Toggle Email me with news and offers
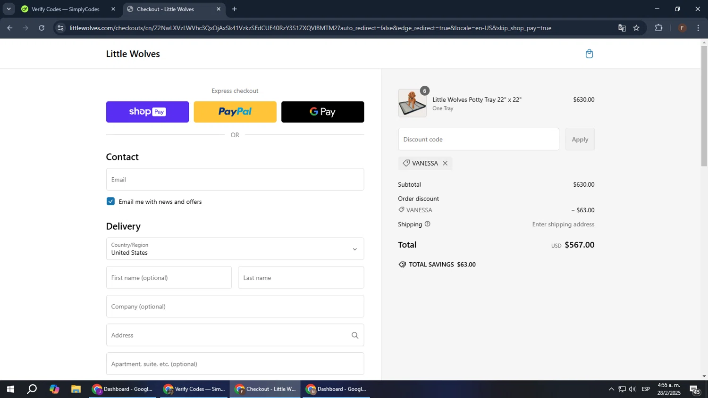The height and width of the screenshot is (398, 708). 110,201
